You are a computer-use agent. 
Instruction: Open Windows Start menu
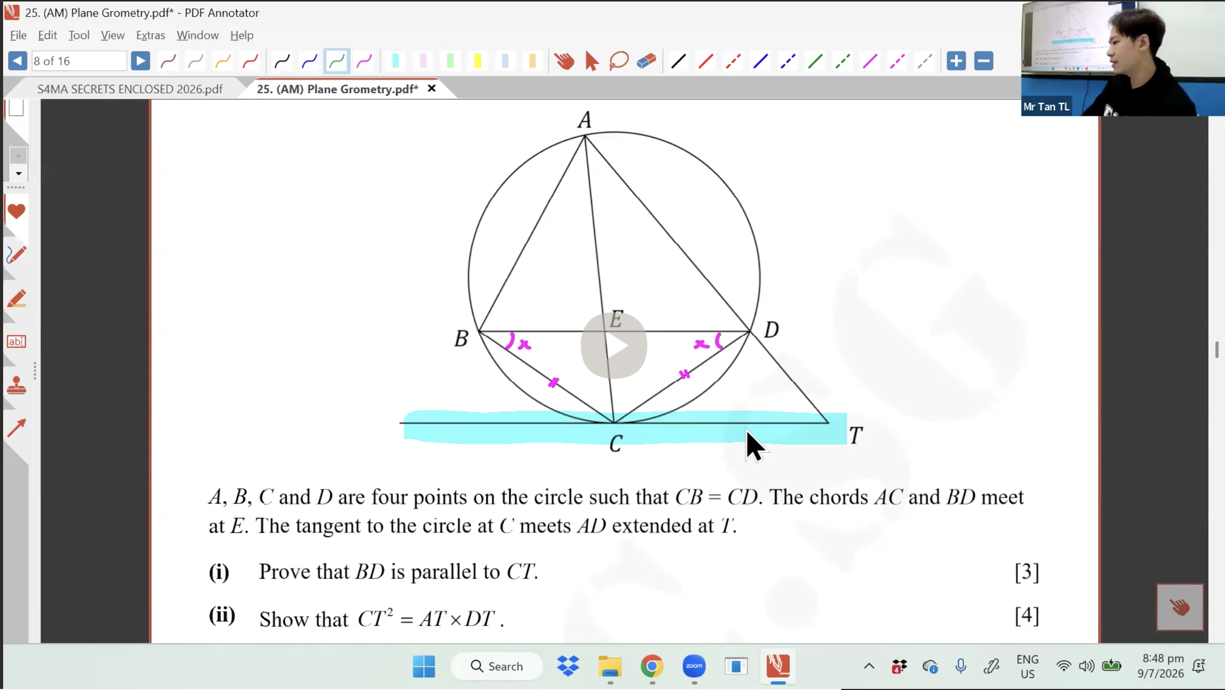[x=424, y=666]
